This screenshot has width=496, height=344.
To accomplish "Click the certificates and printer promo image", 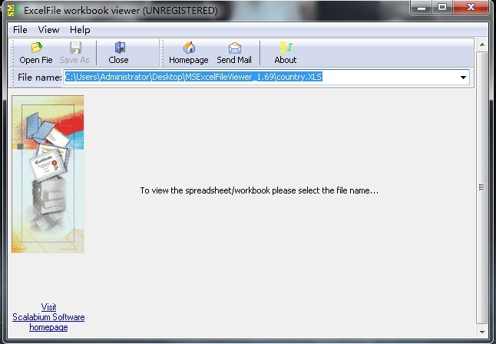I will tap(48, 174).
